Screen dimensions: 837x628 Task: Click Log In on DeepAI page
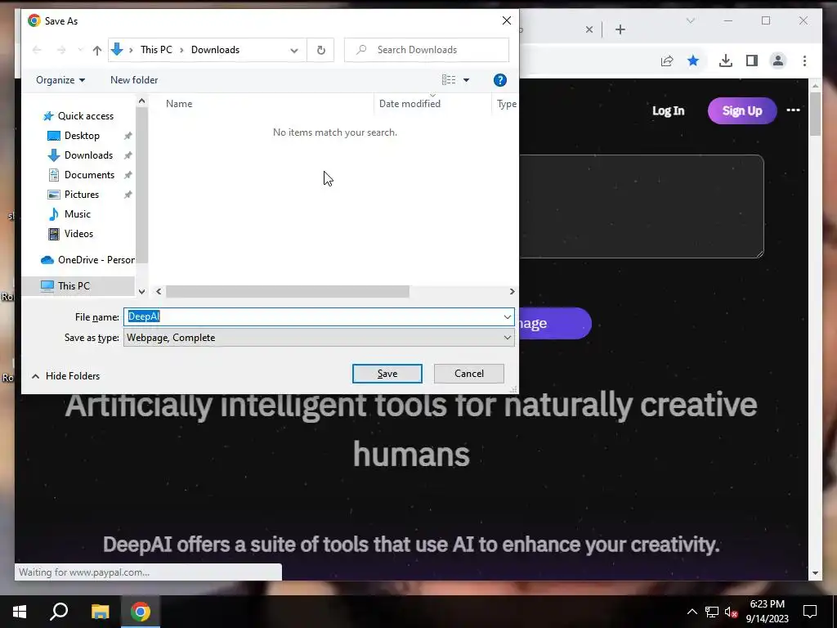pos(668,110)
